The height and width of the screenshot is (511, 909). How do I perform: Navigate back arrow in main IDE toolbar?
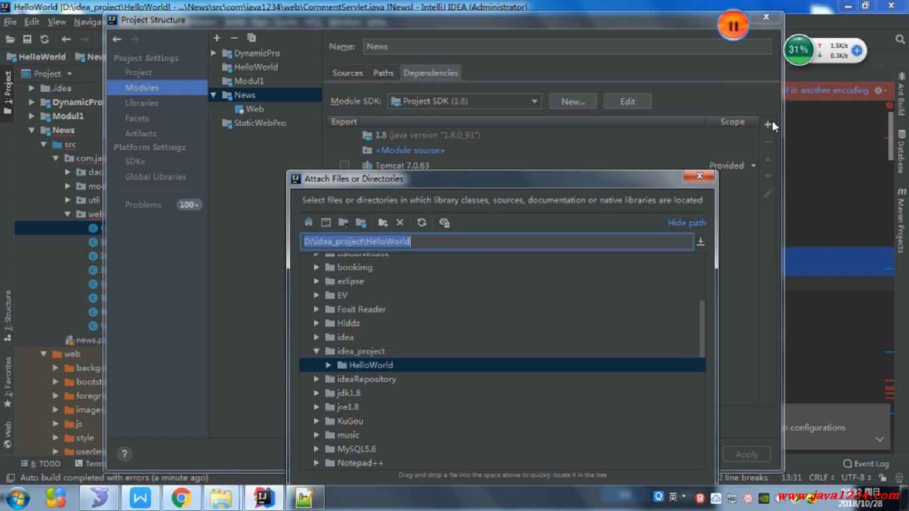66,39
